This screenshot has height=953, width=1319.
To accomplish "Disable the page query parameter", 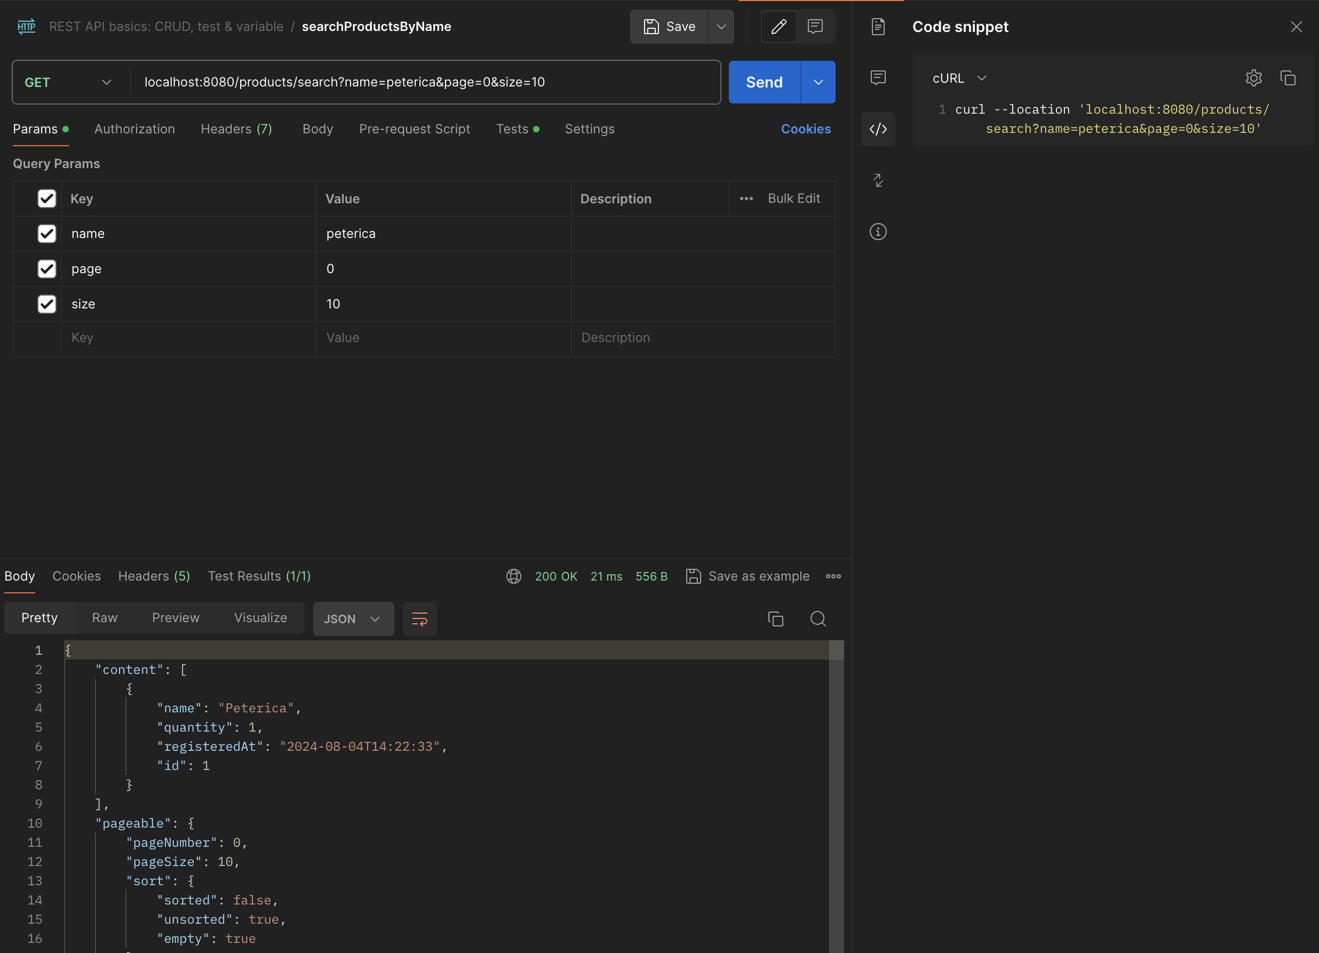I will point(46,268).
